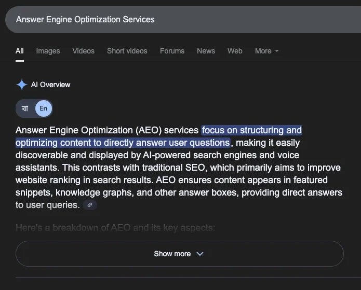Switch overview language to Bengali
The image size is (361, 290).
coord(25,108)
